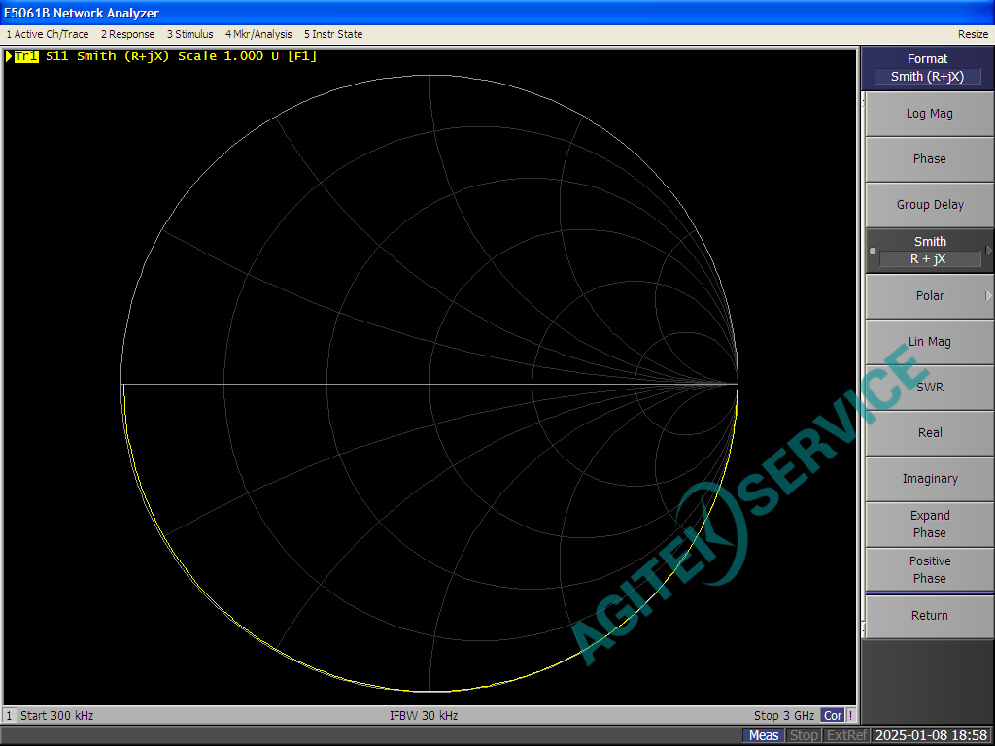The height and width of the screenshot is (746, 995).
Task: Choose the Phase format softkey
Action: point(929,159)
